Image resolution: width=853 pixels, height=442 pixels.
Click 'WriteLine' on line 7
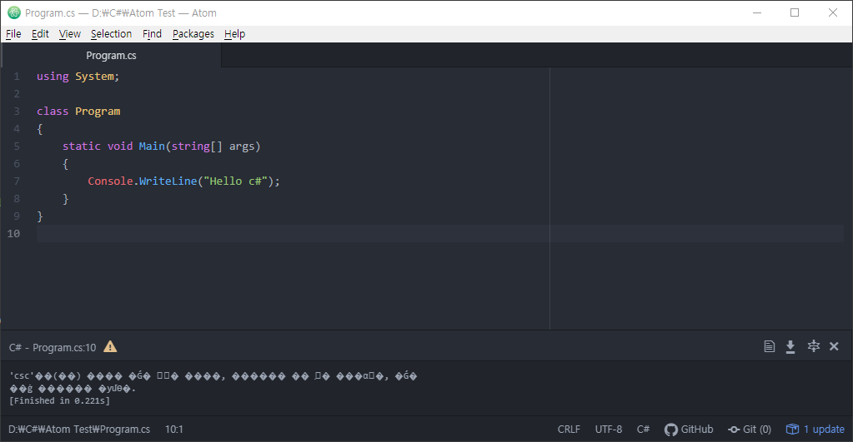[168, 181]
